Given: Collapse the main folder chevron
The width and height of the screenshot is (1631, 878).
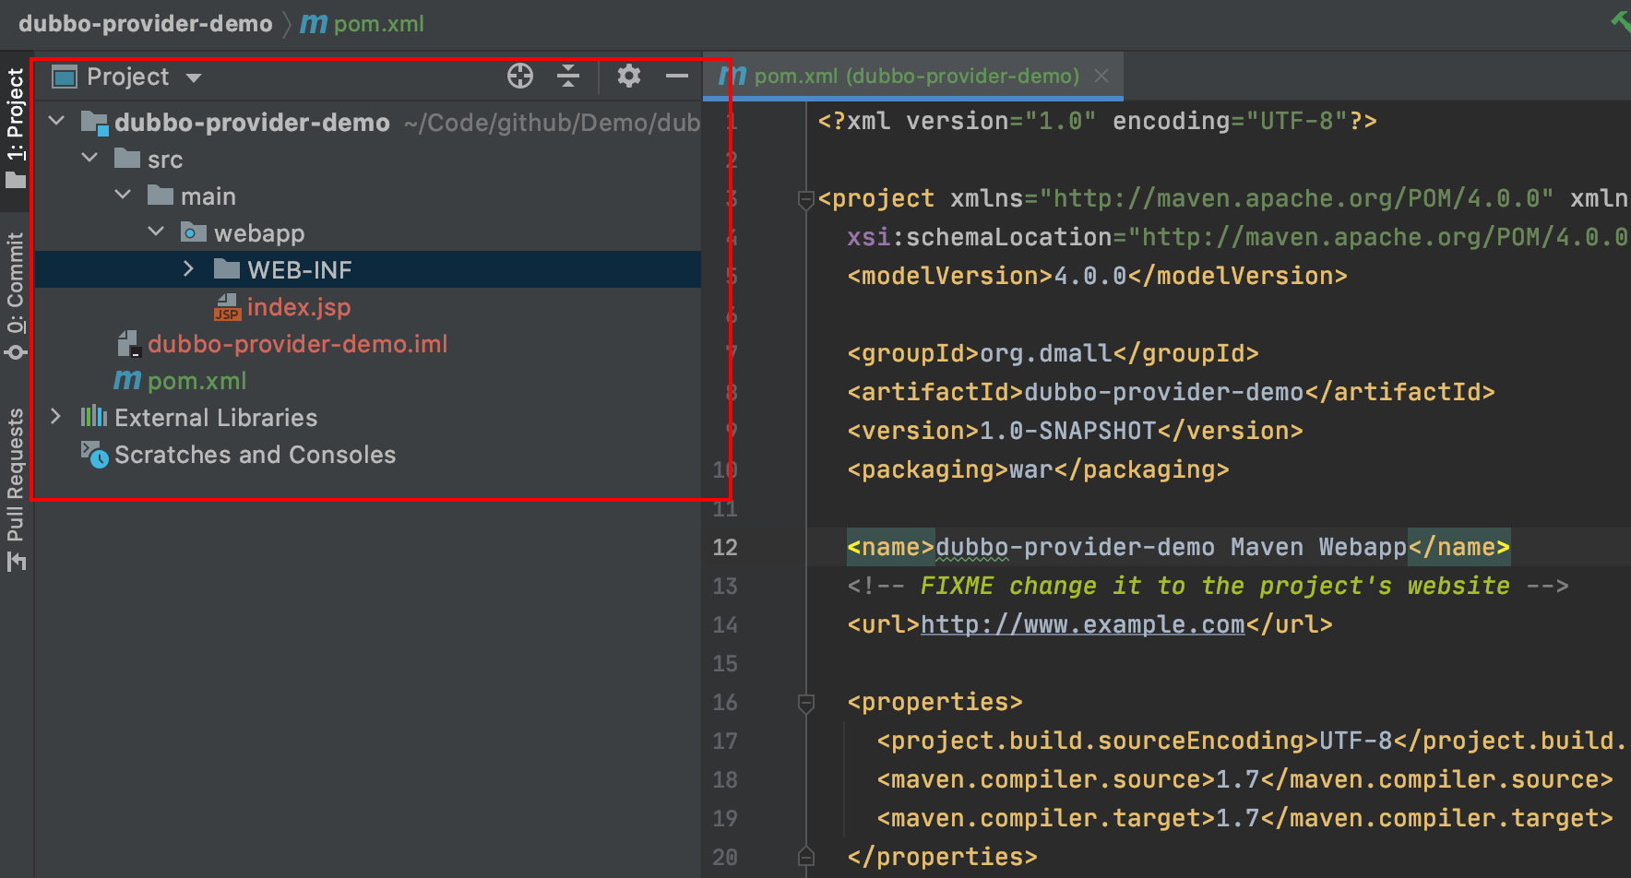Looking at the screenshot, I should coord(124,195).
